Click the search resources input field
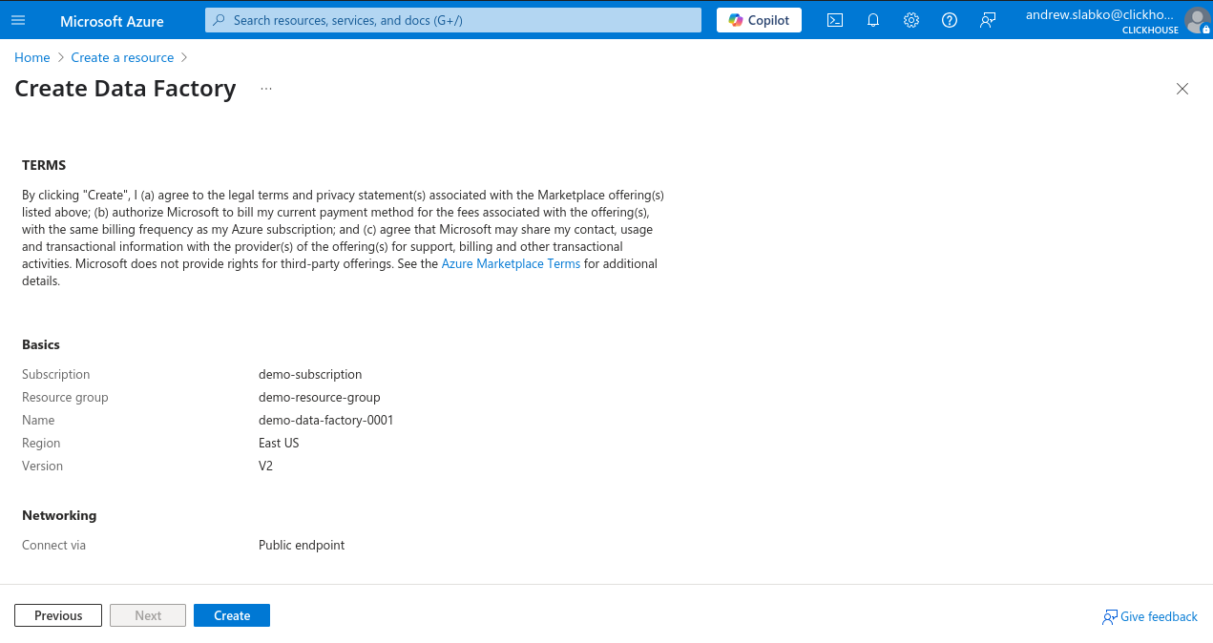1213x643 pixels. pos(452,19)
